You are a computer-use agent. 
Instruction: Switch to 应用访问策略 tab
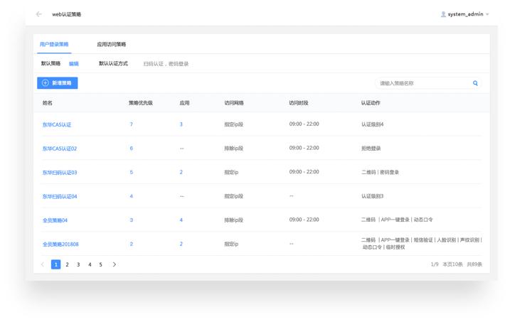pyautogui.click(x=112, y=44)
